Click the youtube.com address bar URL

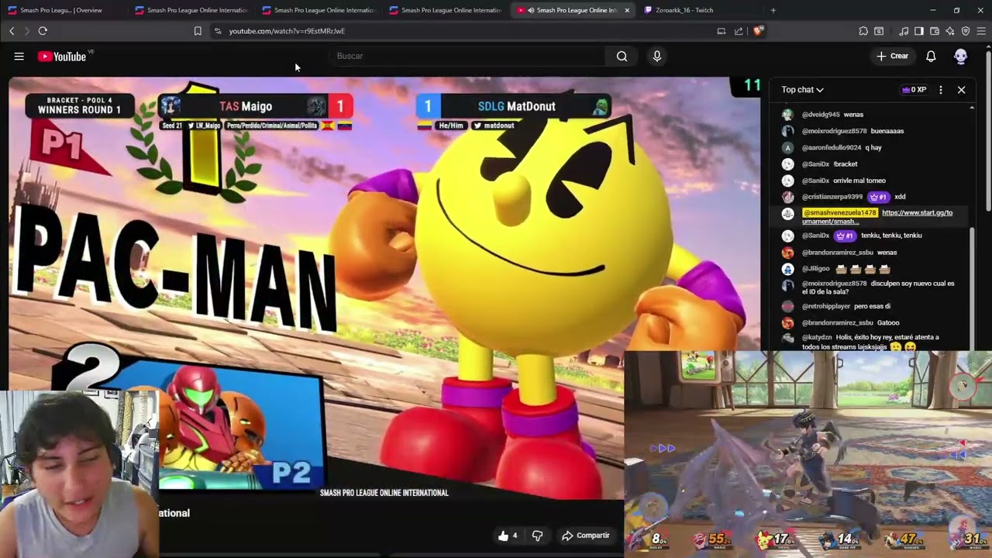pyautogui.click(x=287, y=31)
